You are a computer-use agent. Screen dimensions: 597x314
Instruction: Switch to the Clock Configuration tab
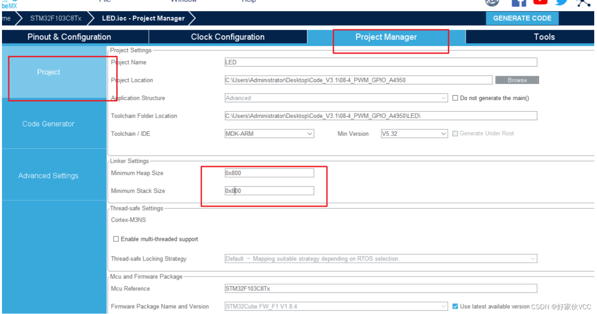tap(228, 37)
